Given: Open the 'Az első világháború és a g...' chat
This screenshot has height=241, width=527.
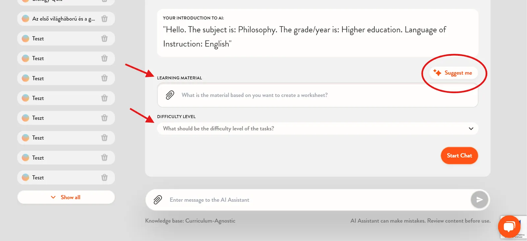Looking at the screenshot, I should pos(66,19).
